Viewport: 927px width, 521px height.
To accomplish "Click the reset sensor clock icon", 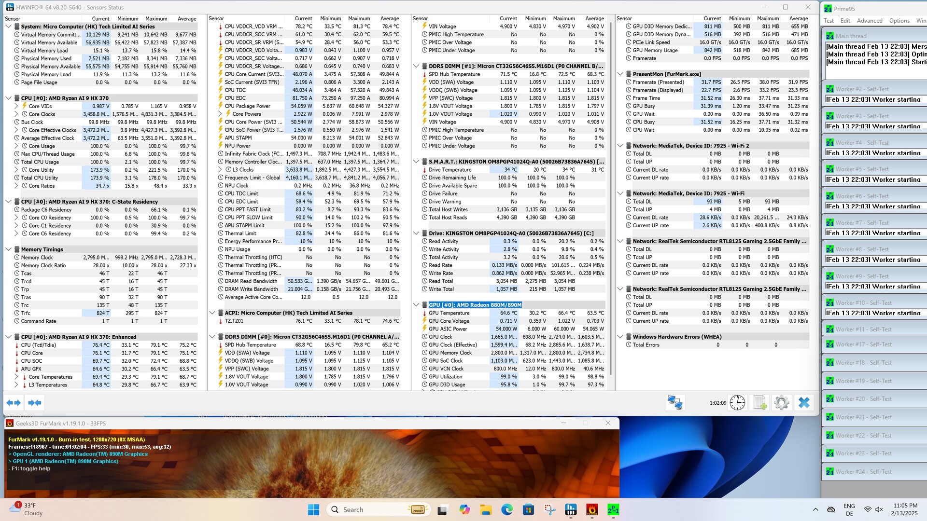I will 737,403.
